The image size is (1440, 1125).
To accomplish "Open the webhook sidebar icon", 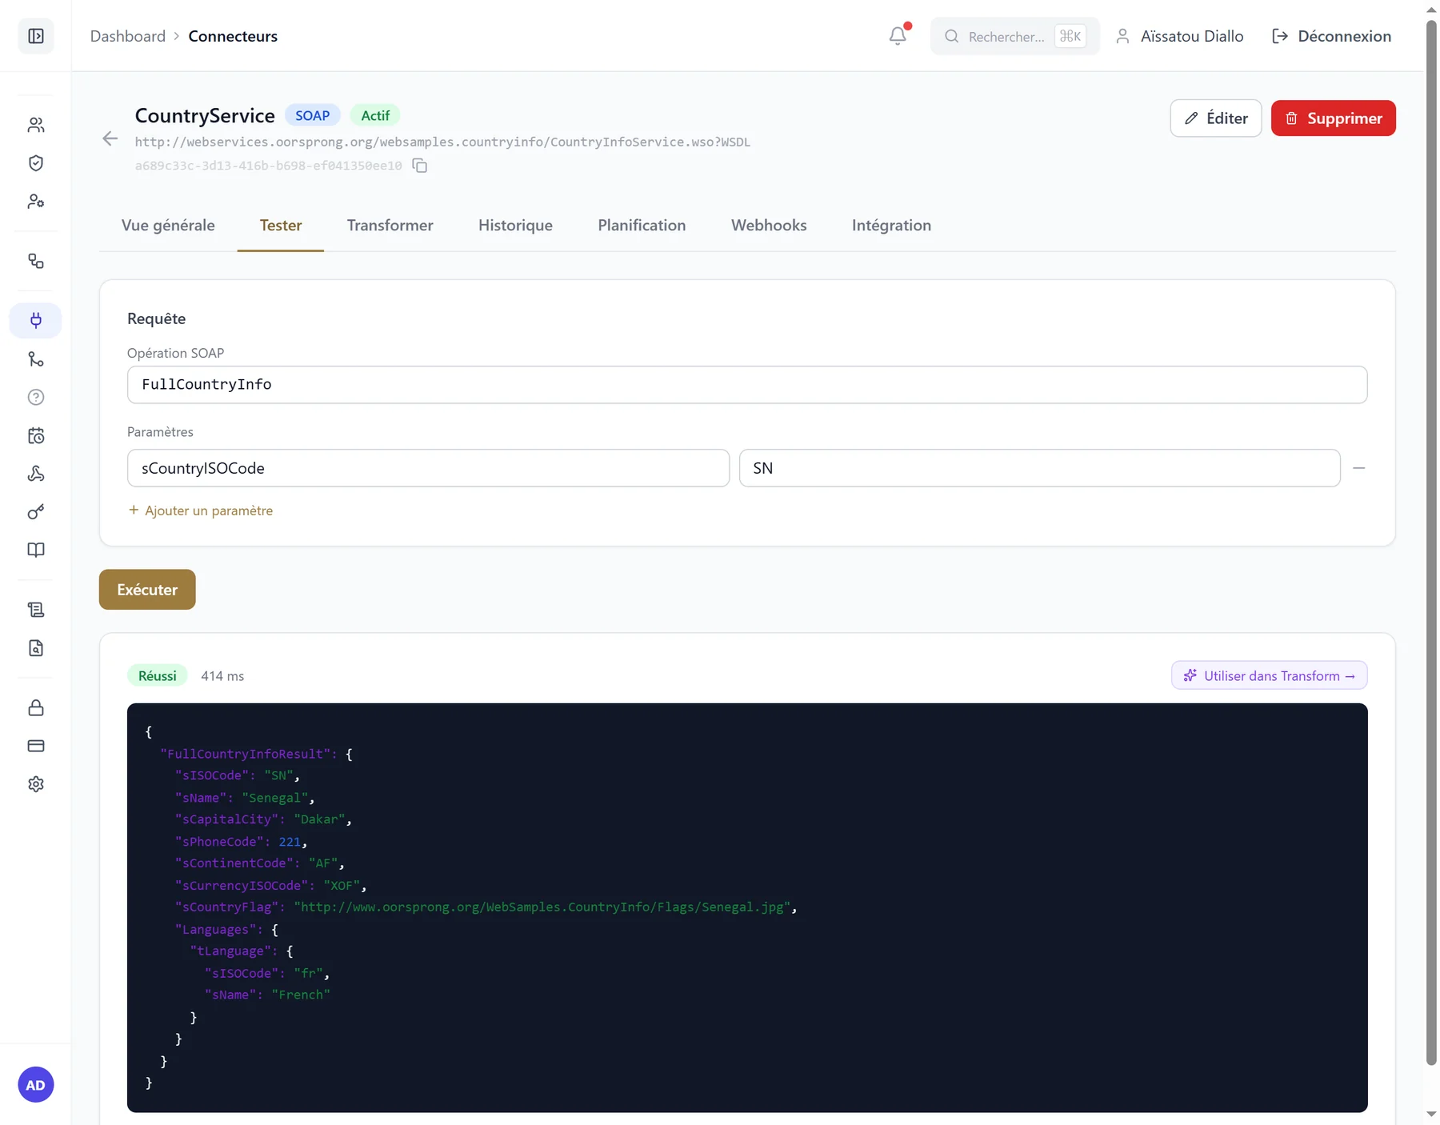I will (x=36, y=474).
